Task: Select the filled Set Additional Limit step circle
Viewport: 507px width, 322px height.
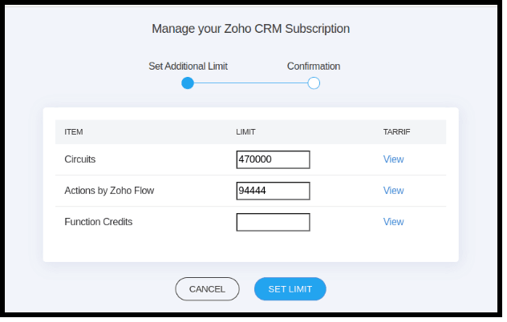Action: [x=188, y=83]
